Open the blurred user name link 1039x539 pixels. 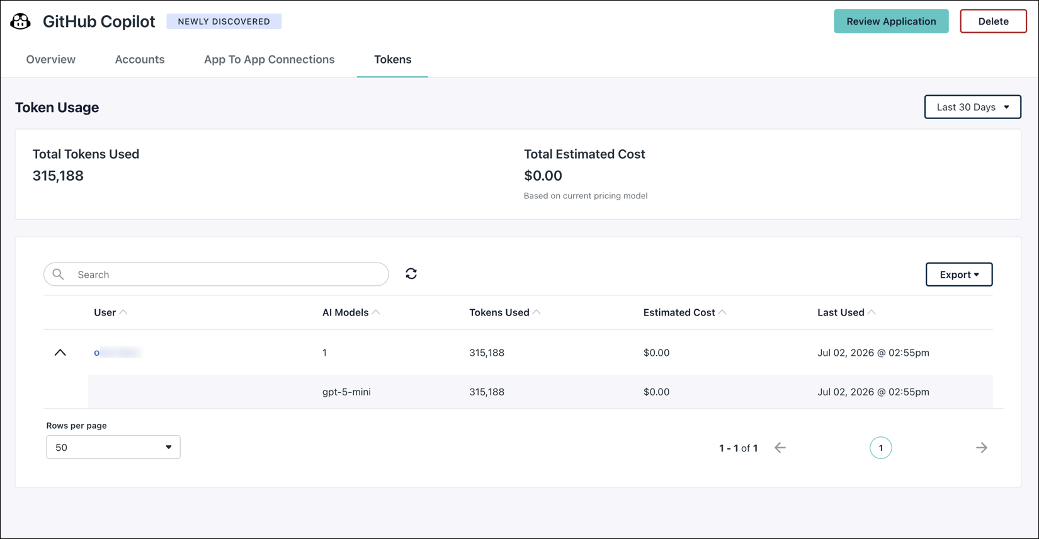click(x=118, y=353)
